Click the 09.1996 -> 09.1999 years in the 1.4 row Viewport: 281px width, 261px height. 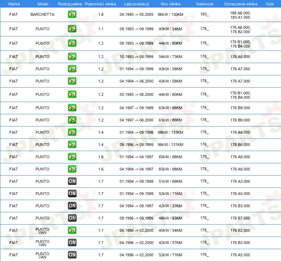point(137,145)
